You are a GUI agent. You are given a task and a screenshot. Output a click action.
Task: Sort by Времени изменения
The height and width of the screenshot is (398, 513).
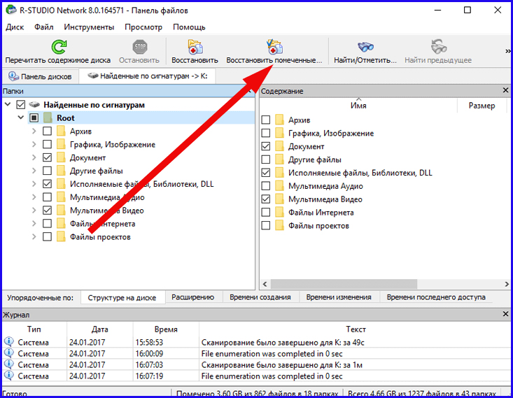339,297
